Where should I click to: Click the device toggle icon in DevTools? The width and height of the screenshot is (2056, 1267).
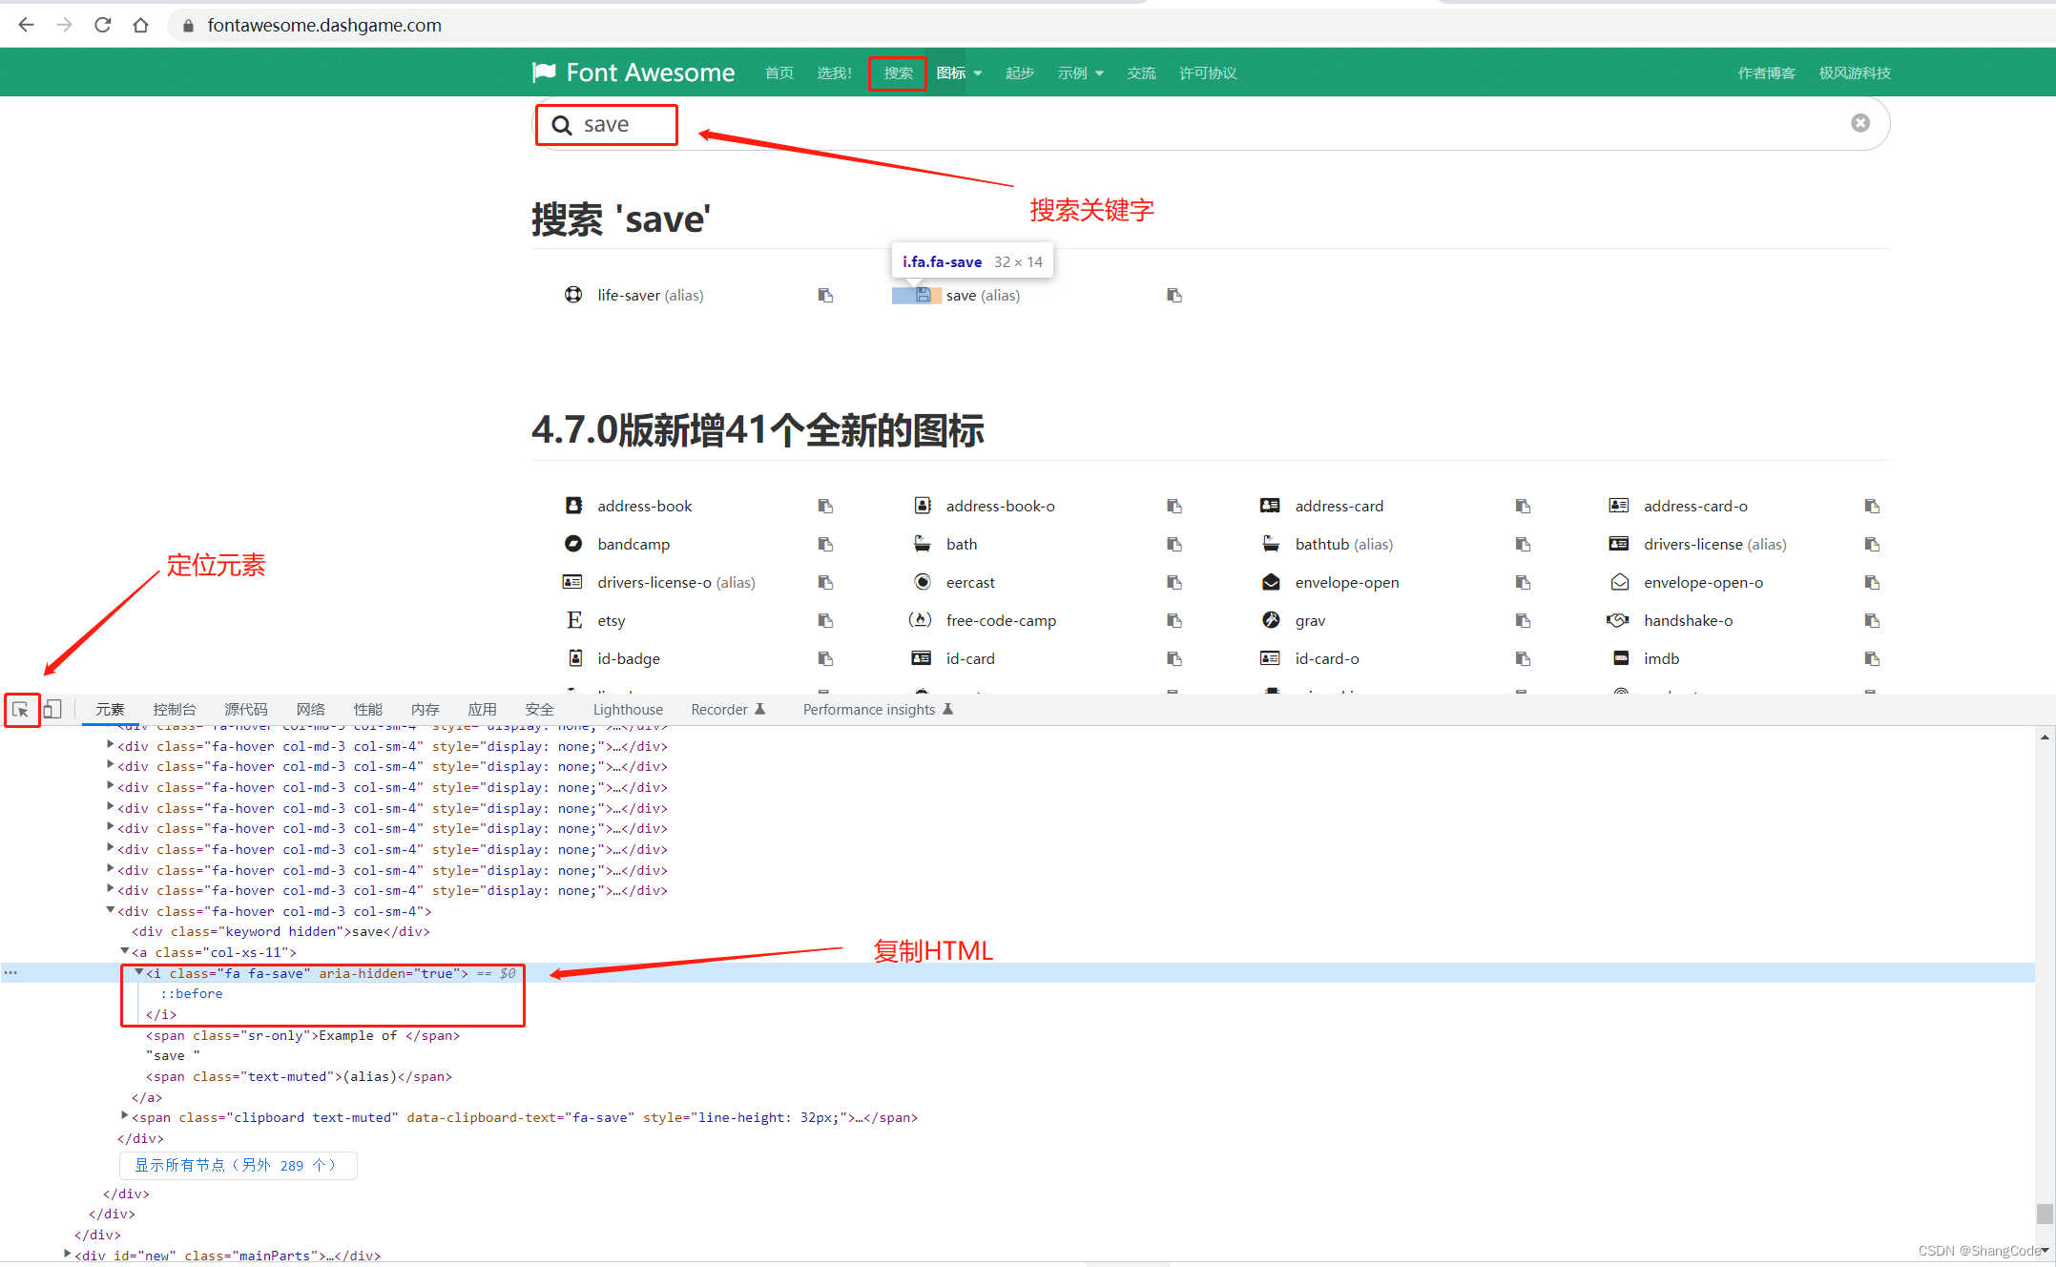click(x=52, y=711)
